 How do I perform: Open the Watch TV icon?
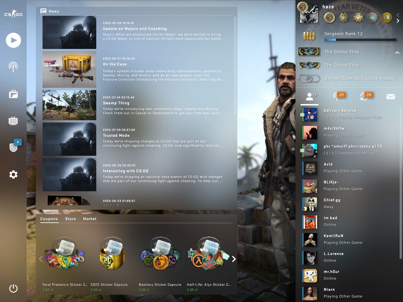(13, 121)
